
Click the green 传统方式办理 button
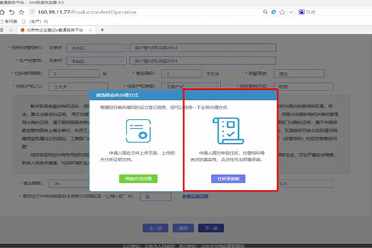tap(138, 179)
